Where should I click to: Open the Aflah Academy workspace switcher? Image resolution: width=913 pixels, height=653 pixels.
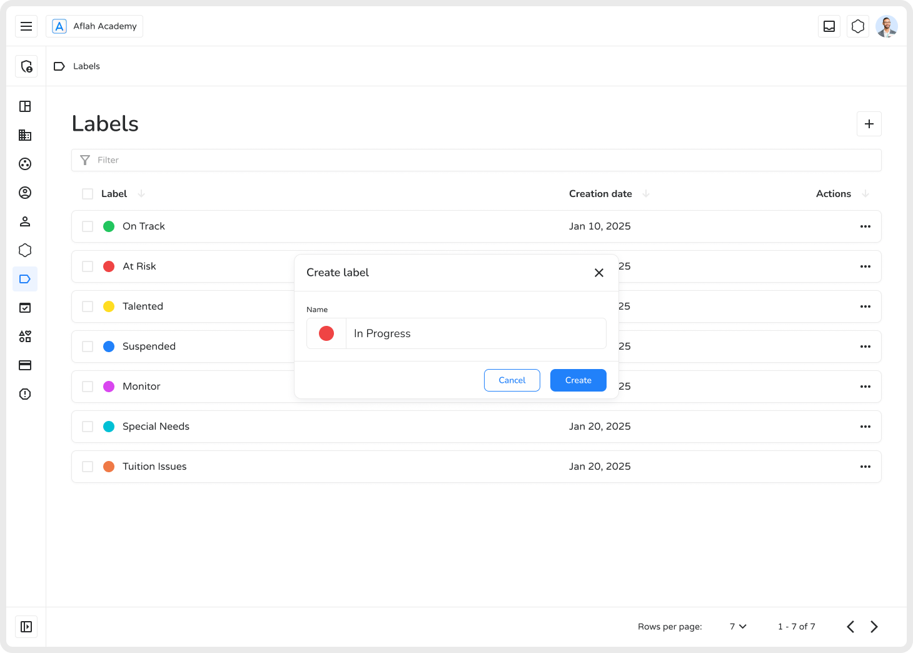coord(94,26)
